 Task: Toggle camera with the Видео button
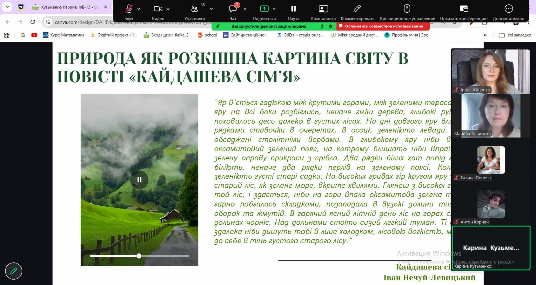[x=158, y=9]
